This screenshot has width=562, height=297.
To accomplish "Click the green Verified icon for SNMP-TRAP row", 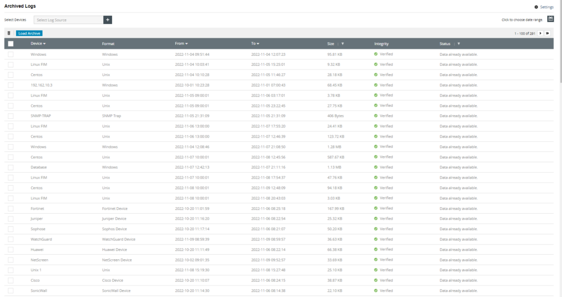I will (x=376, y=116).
